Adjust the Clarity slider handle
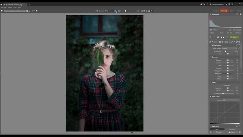This screenshot has height=137, width=243. (228, 76)
